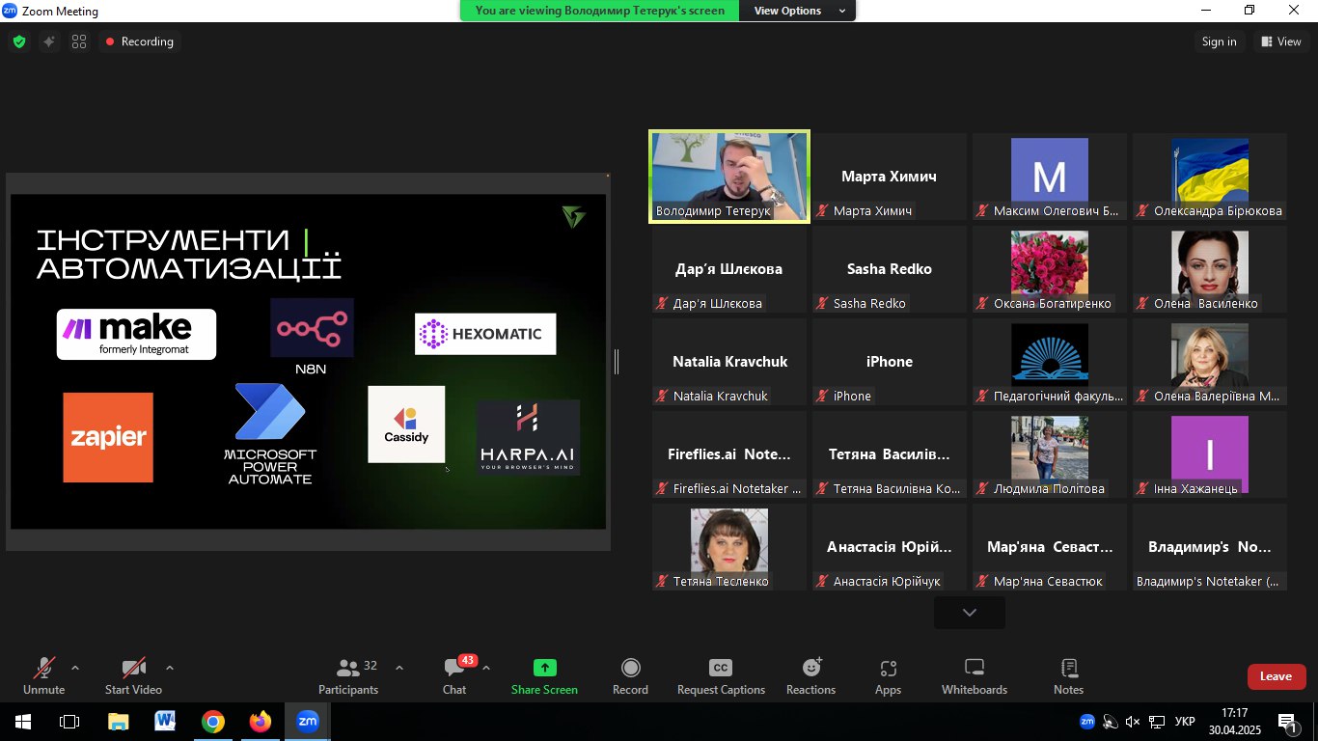Expand video settings arrow beside Start Video
Image resolution: width=1318 pixels, height=741 pixels.
170,668
